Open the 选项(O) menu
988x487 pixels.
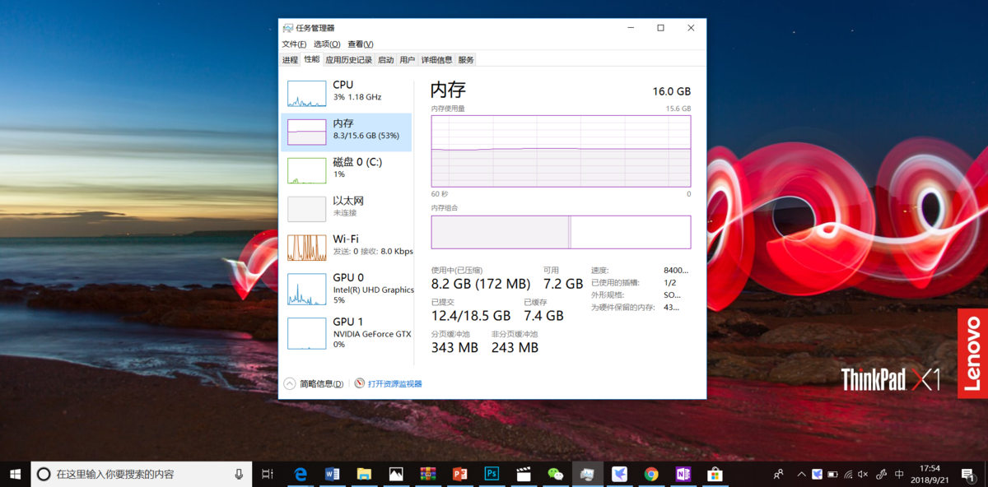pos(327,44)
